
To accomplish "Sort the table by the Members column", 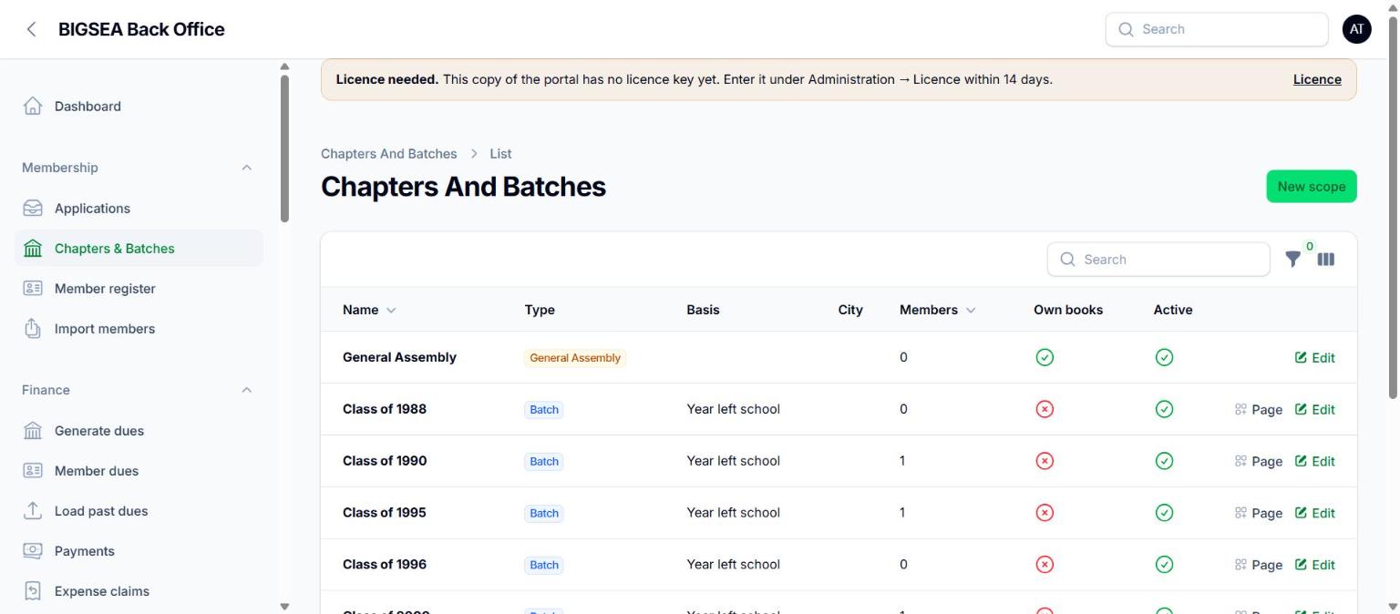I will 937,310.
